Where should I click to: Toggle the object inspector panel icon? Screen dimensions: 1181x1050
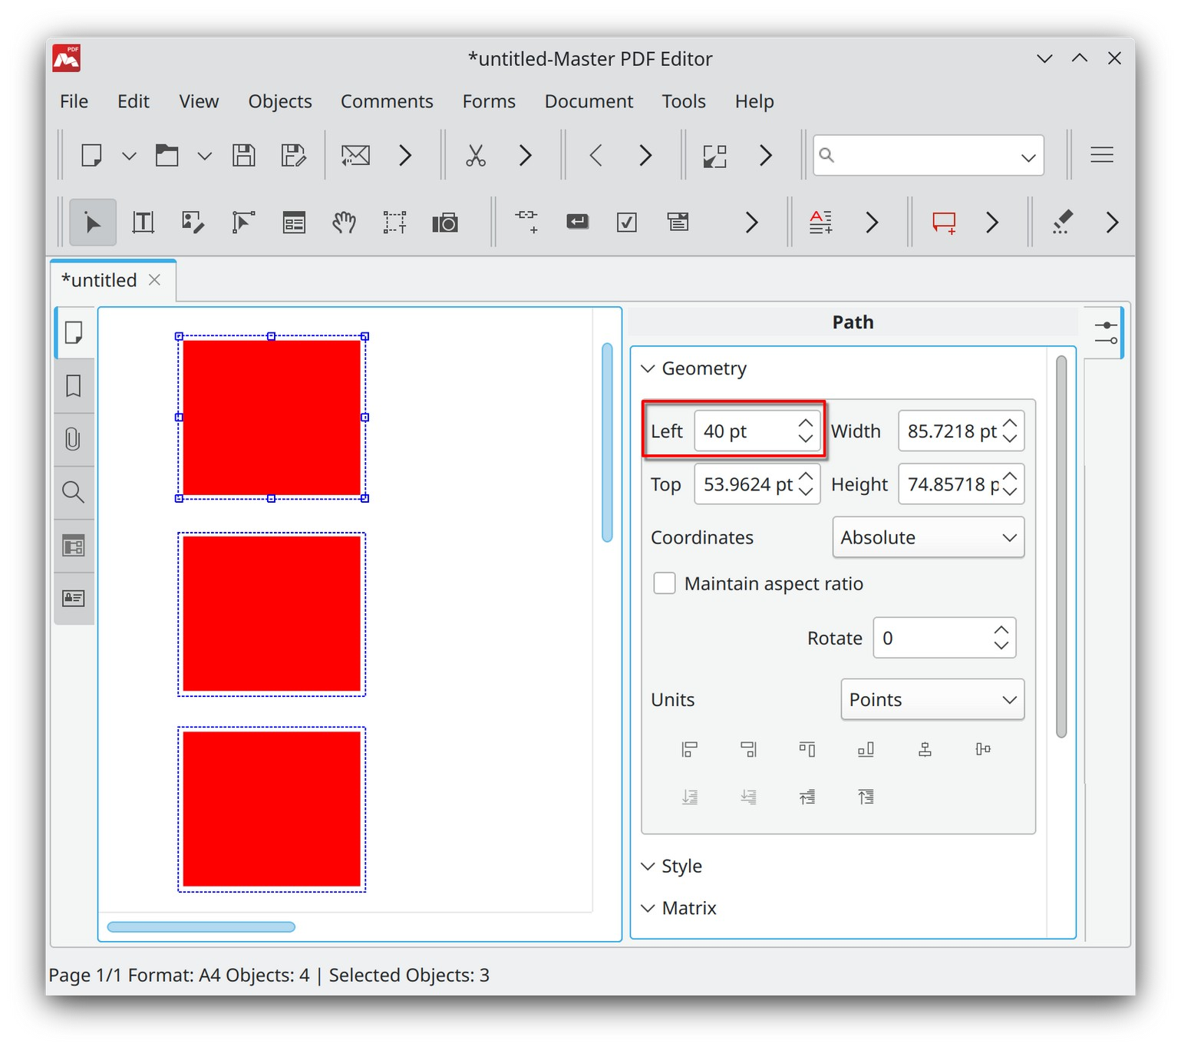point(1105,333)
